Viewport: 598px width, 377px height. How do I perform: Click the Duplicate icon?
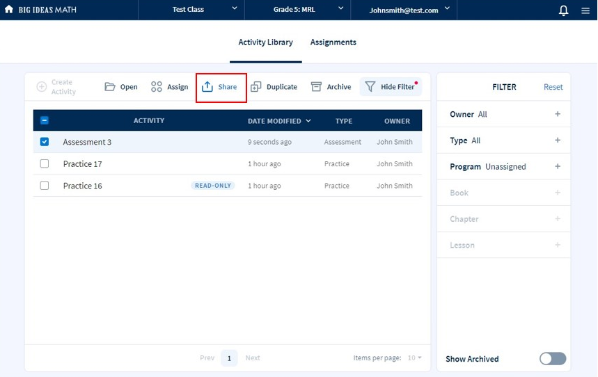point(256,86)
